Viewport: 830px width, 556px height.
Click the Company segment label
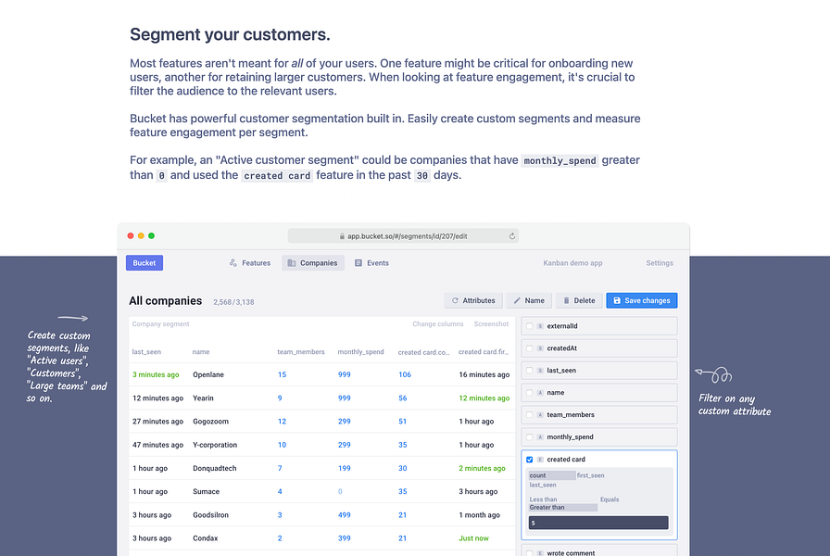pyautogui.click(x=160, y=324)
